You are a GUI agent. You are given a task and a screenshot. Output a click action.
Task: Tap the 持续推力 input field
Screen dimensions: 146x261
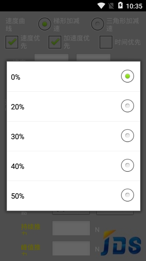tap(71, 228)
